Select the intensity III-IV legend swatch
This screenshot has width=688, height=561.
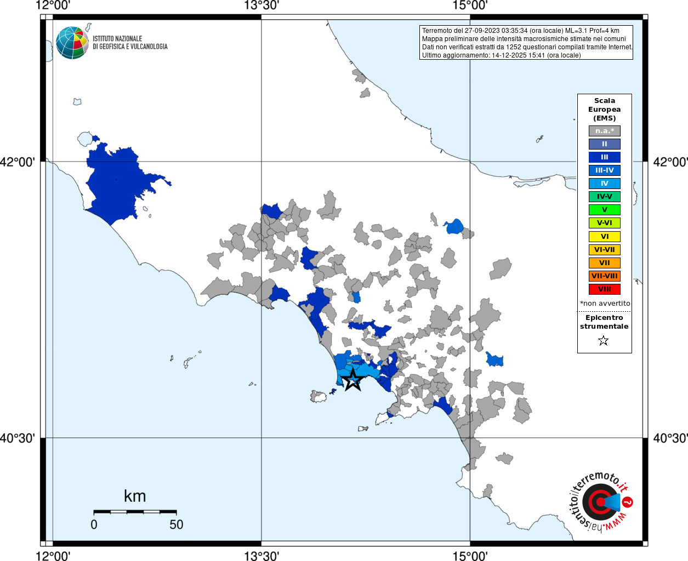605,170
